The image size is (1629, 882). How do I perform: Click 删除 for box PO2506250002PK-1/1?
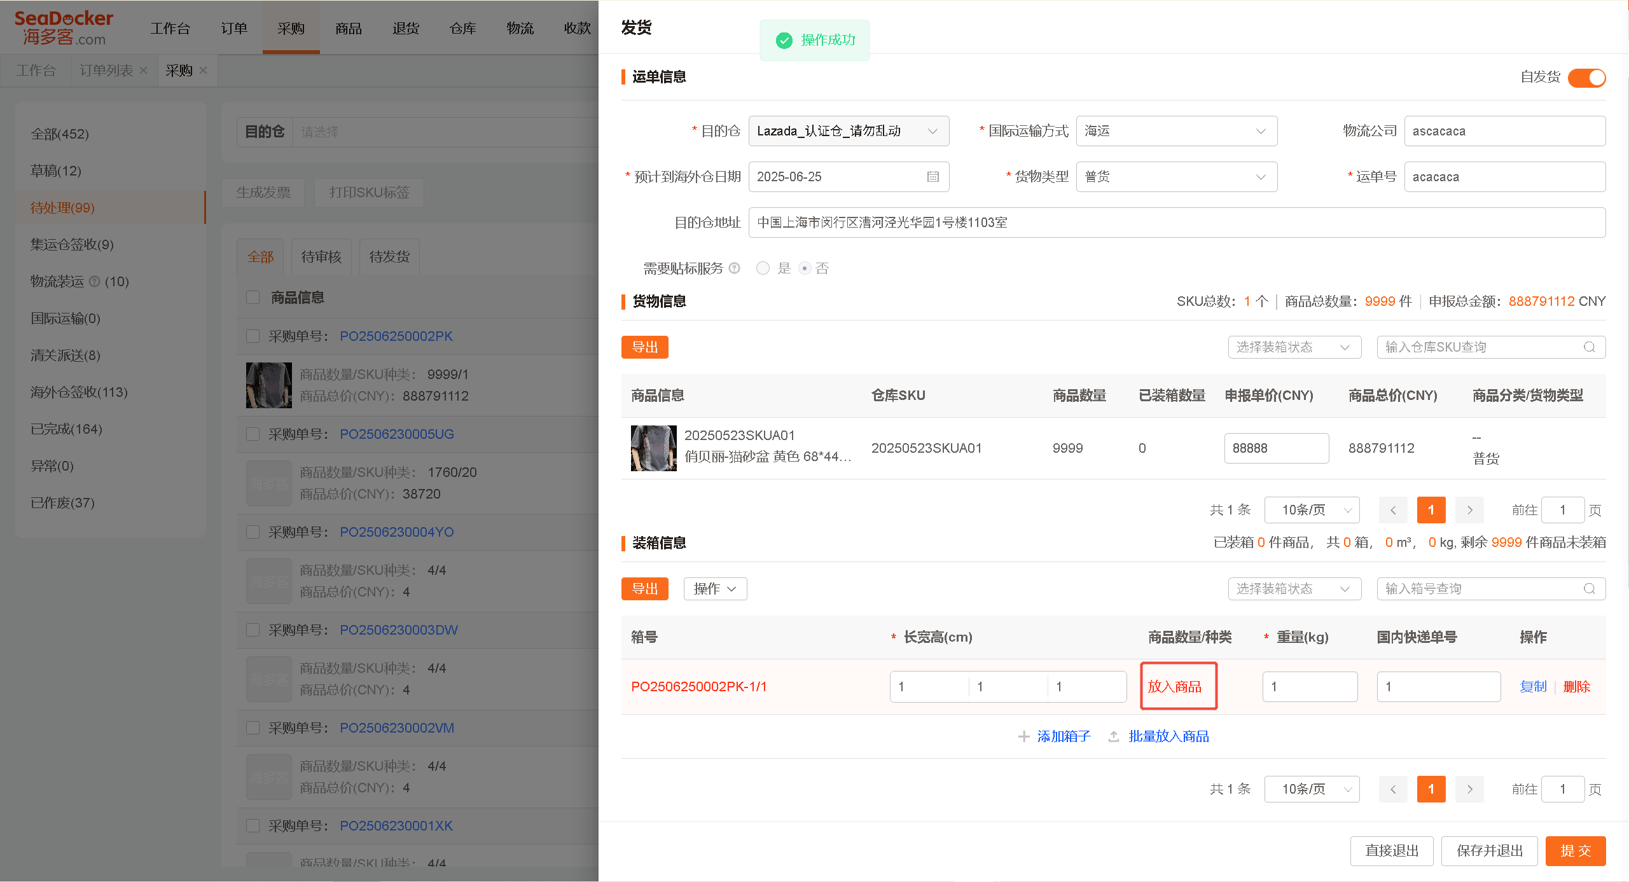click(x=1576, y=687)
